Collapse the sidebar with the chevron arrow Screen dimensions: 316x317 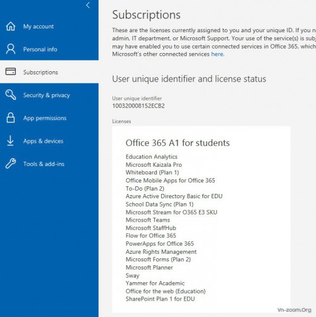(88, 5)
